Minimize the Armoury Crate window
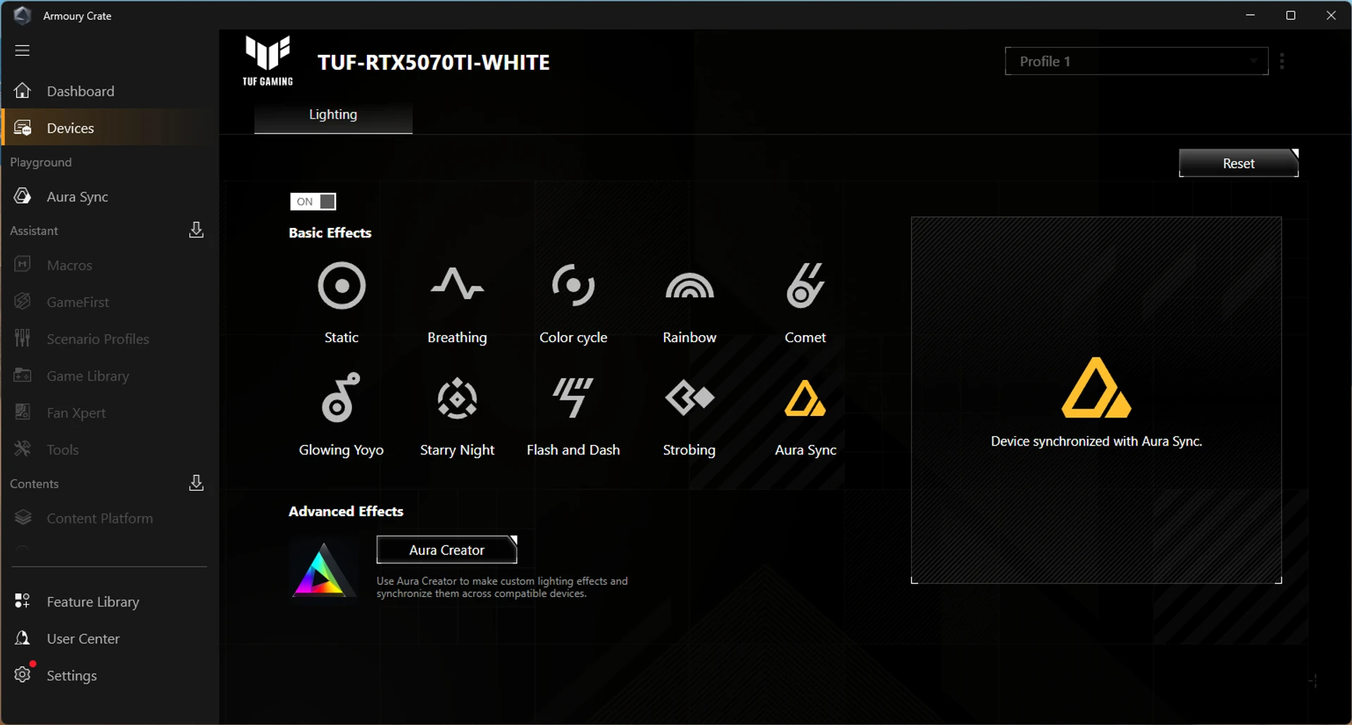Image resolution: width=1352 pixels, height=725 pixels. (1251, 15)
